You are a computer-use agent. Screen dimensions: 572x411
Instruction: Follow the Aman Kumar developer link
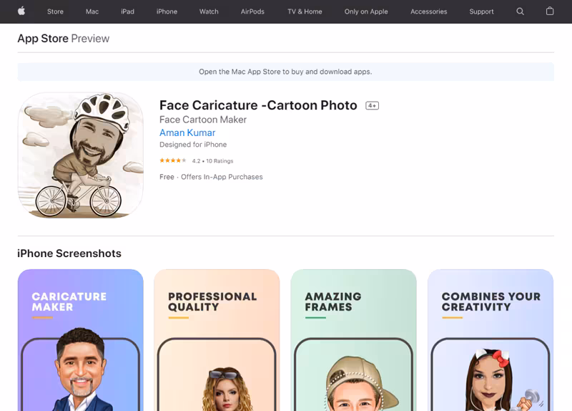[x=187, y=132]
